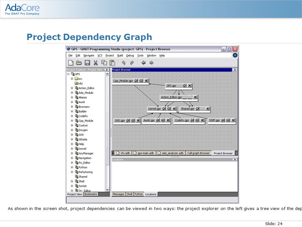
Task: Switch to the vfs.adb tab
Action: tap(123, 153)
